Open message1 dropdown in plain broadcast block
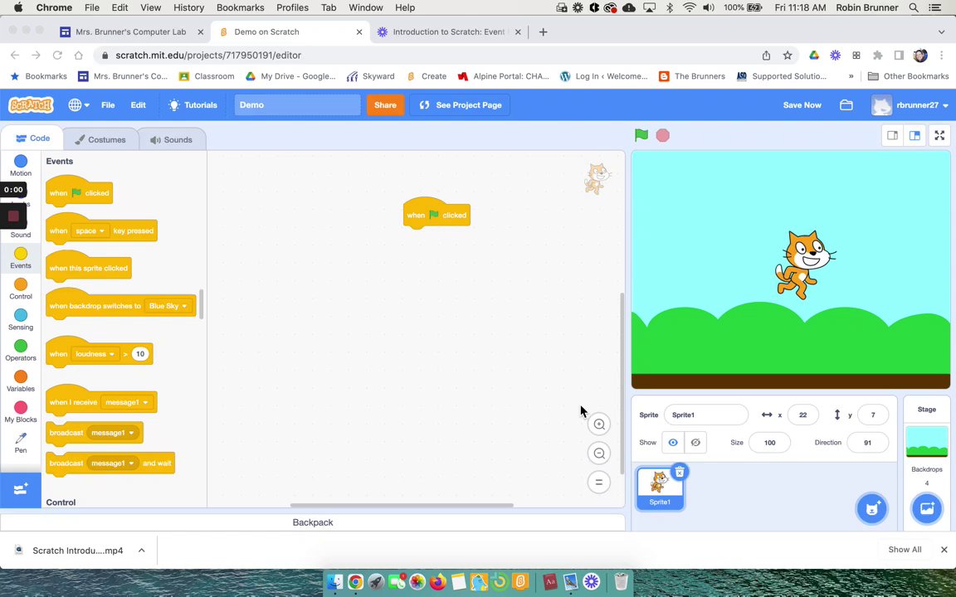 point(112,433)
